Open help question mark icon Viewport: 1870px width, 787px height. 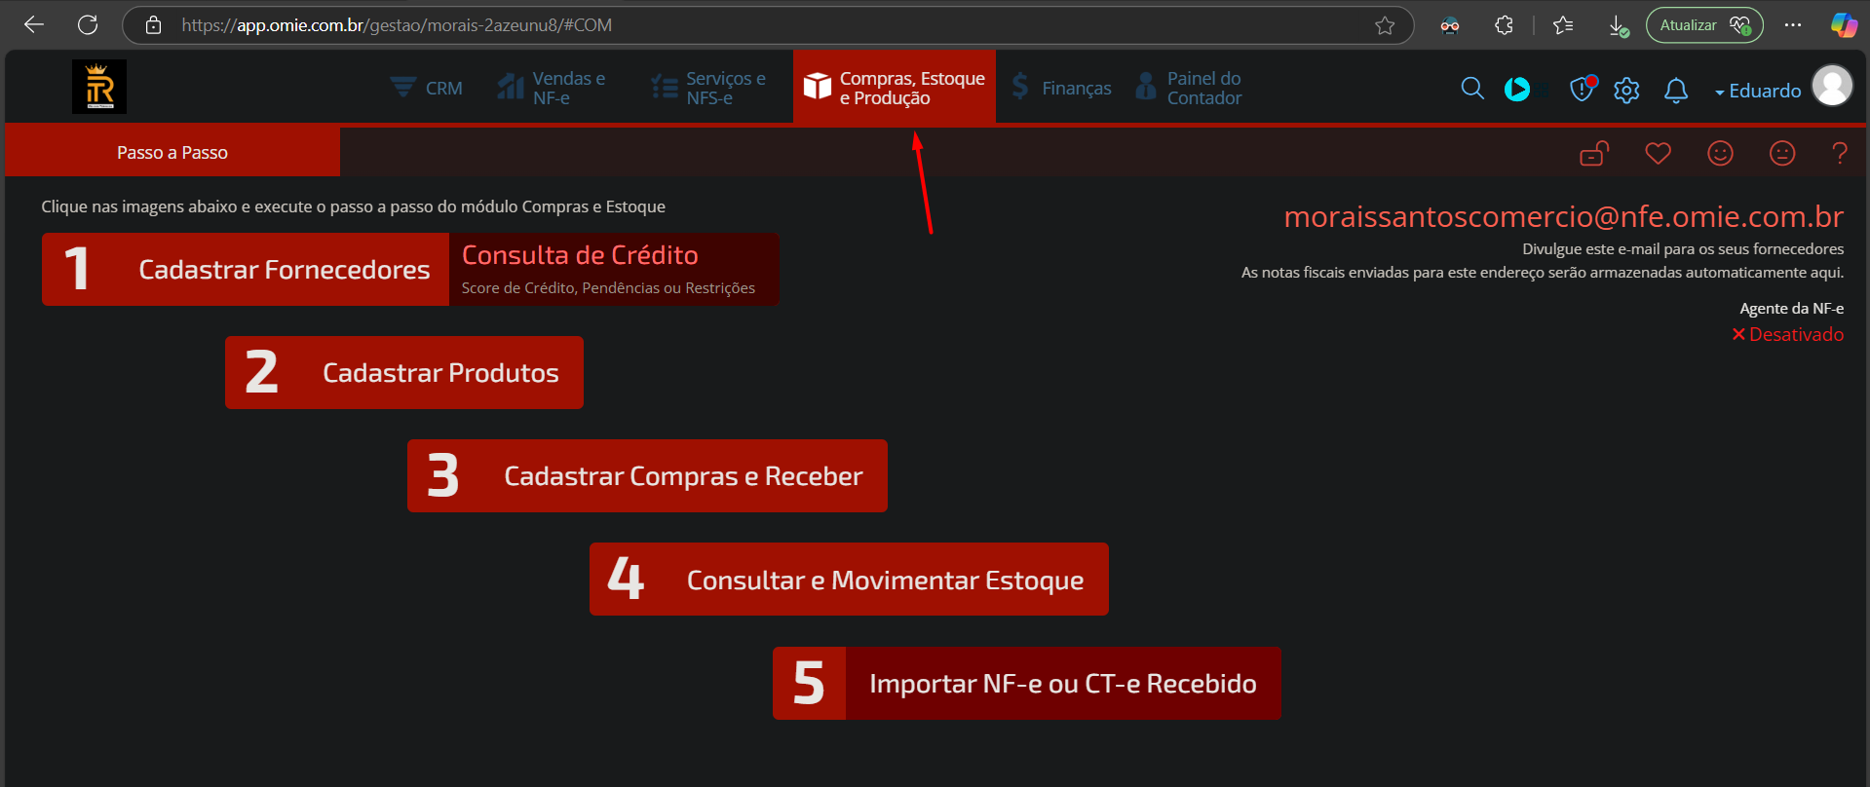click(1840, 153)
